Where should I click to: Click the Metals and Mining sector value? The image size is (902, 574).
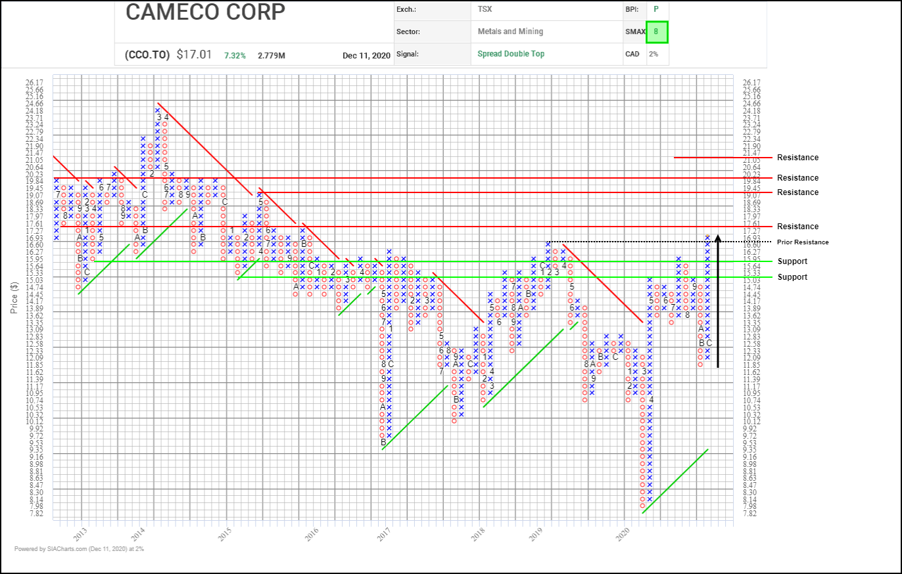pyautogui.click(x=510, y=32)
